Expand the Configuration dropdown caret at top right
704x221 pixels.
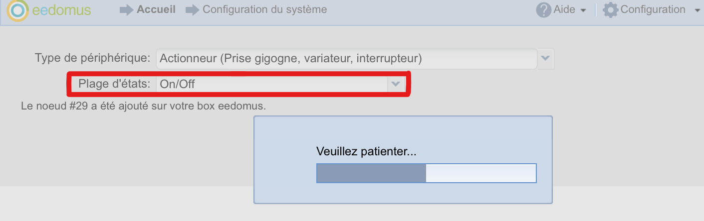point(698,10)
